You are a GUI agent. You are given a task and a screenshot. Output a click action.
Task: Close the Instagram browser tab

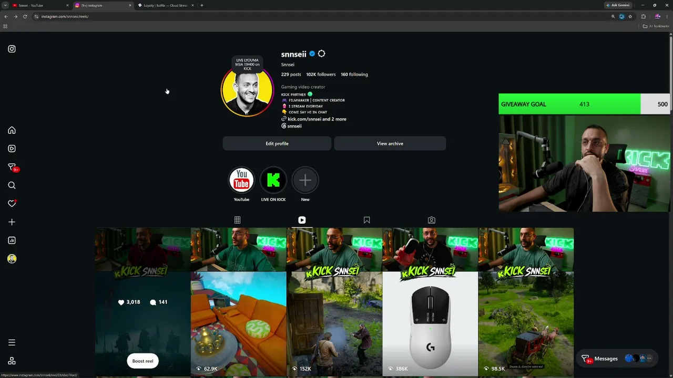130,5
